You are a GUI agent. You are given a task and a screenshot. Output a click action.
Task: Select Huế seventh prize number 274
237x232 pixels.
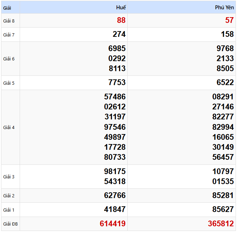click(119, 34)
